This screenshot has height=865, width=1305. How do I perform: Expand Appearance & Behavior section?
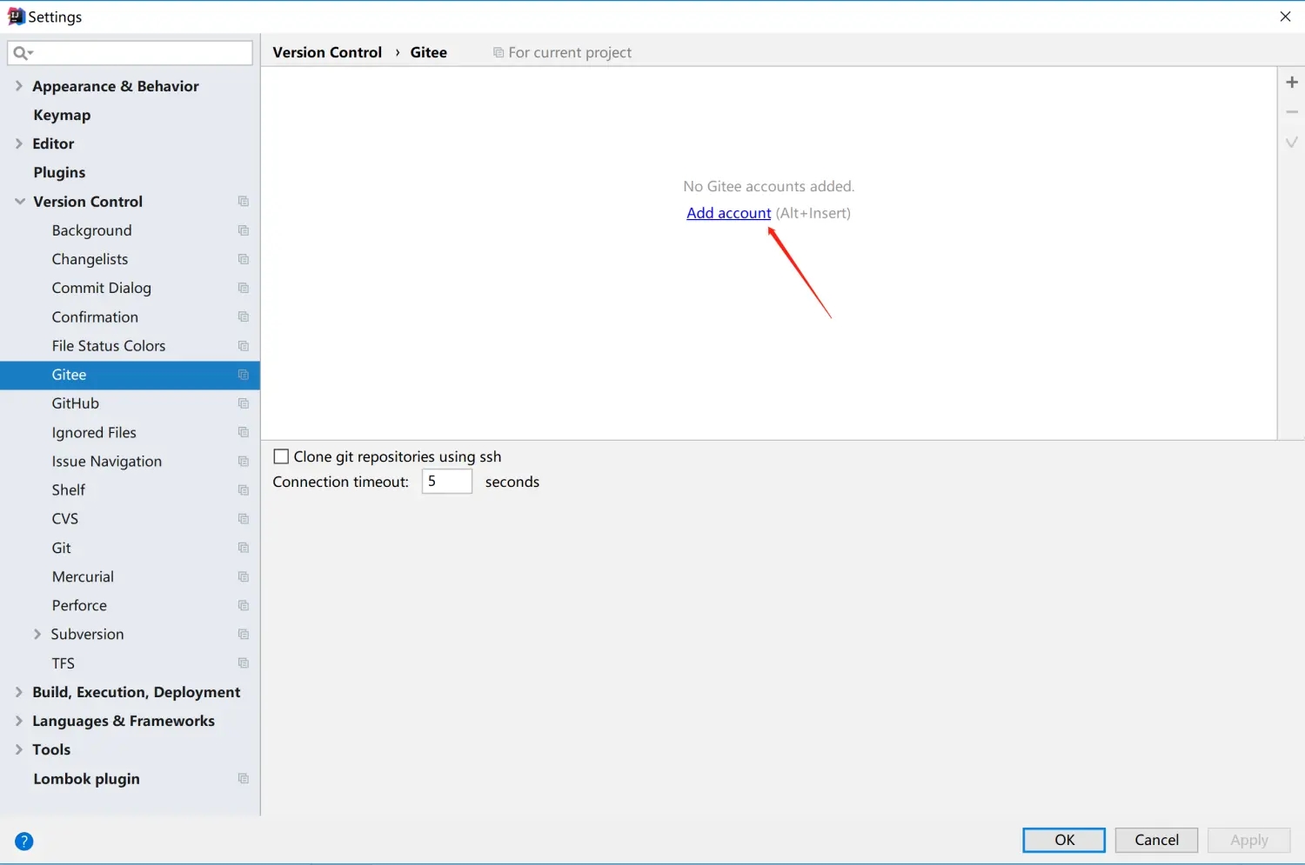coord(18,86)
